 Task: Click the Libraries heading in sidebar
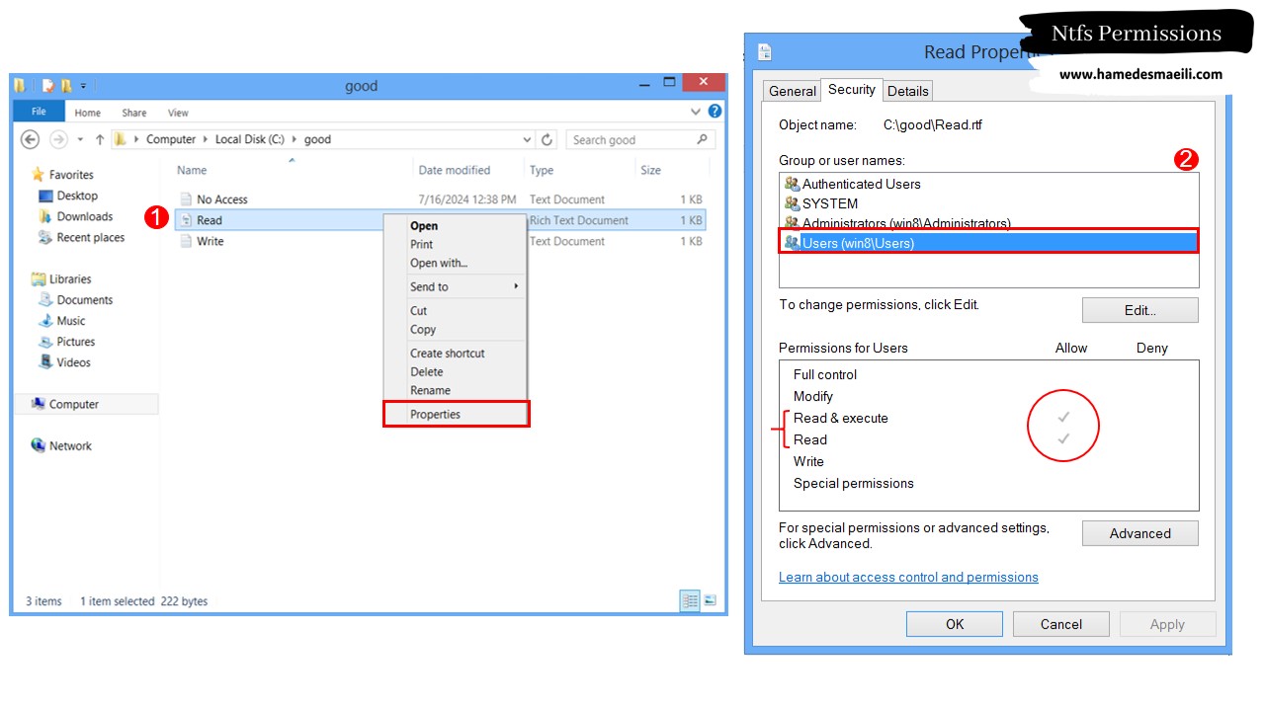61,279
